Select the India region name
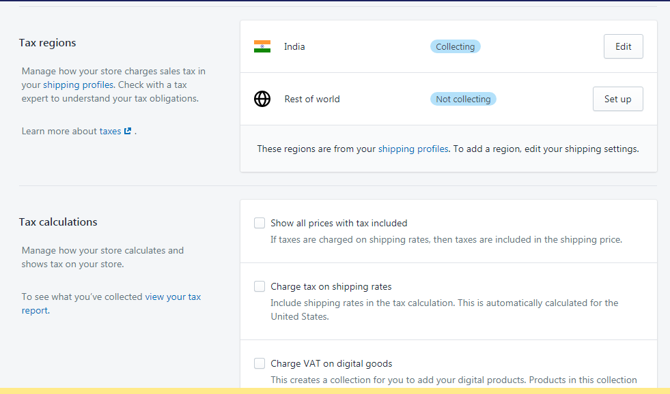The height and width of the screenshot is (394, 670). [x=294, y=46]
